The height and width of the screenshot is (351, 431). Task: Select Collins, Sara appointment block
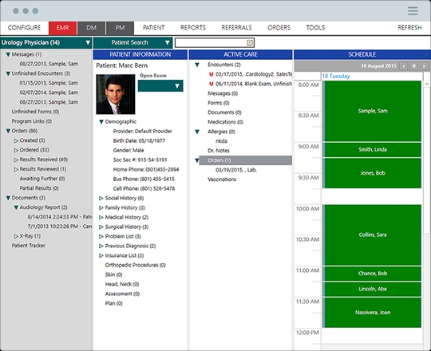(x=373, y=235)
